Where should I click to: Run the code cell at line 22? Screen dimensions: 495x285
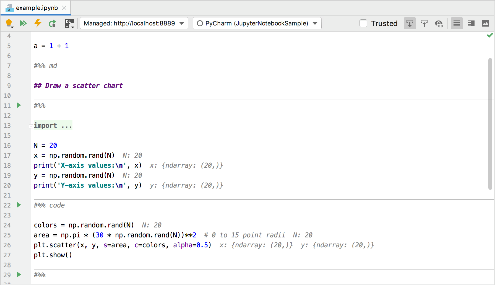(x=19, y=205)
